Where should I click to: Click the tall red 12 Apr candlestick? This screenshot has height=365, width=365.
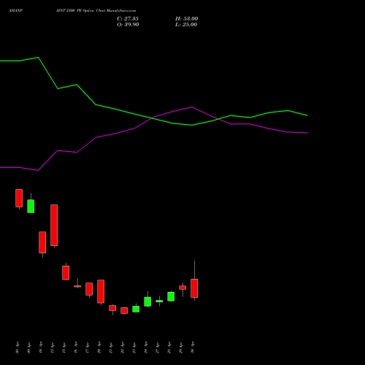pyautogui.click(x=54, y=225)
